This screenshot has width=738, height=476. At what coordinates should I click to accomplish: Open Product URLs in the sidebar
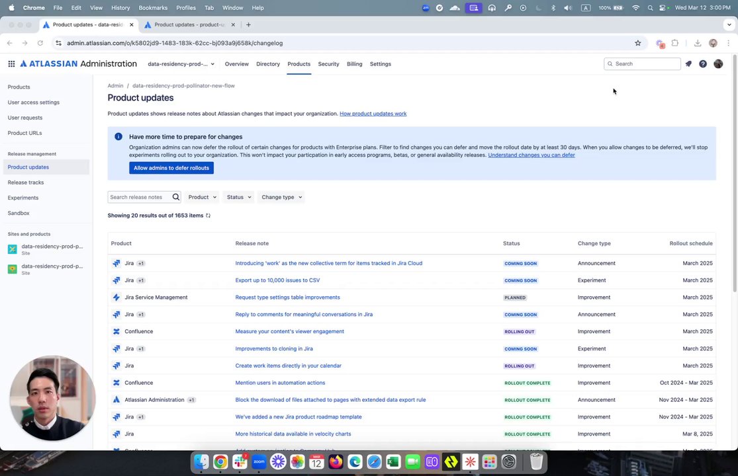25,134
